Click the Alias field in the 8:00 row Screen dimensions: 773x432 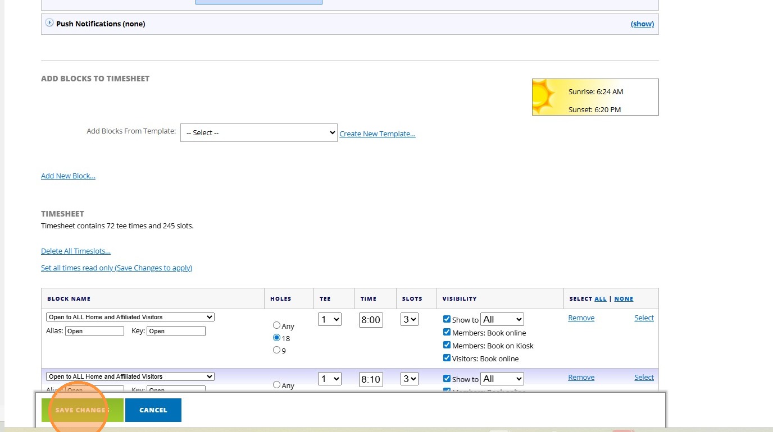tap(94, 331)
